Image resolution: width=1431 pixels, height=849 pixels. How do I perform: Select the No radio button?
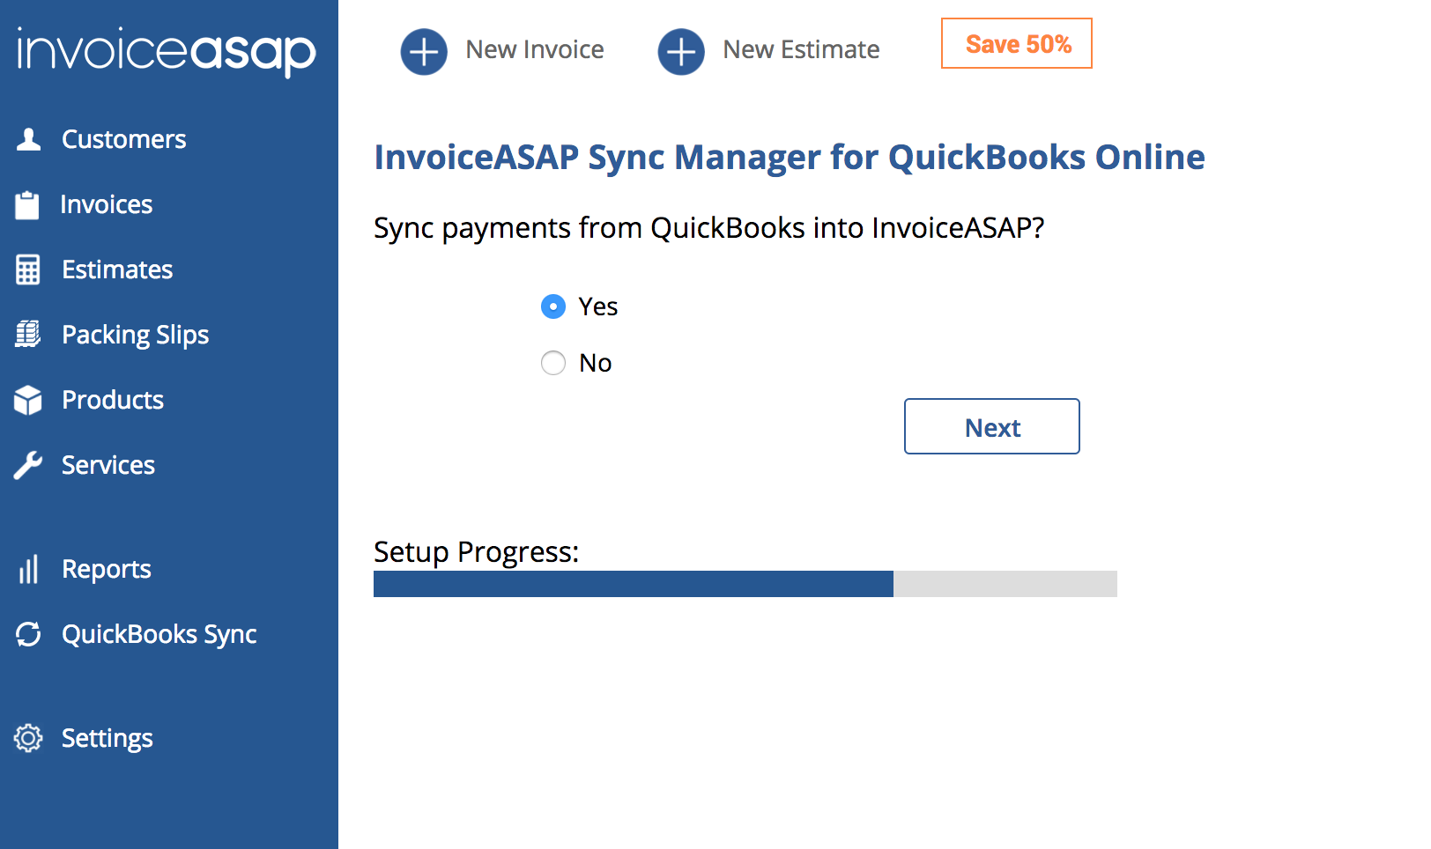pyautogui.click(x=553, y=363)
